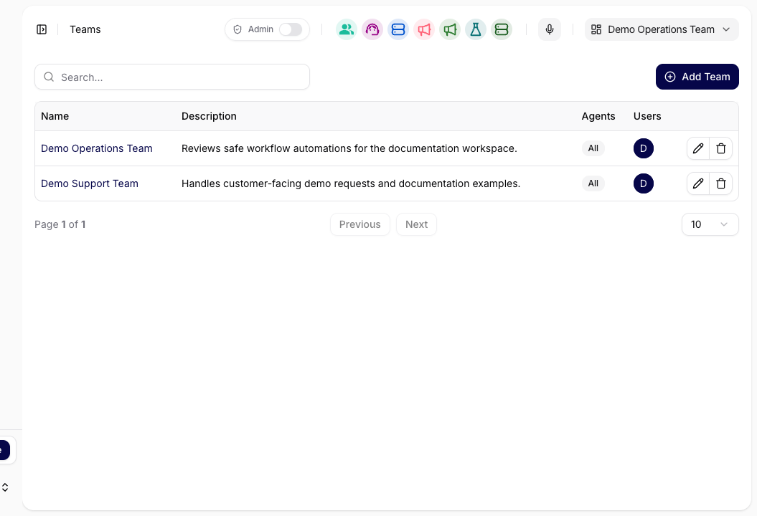Click the Description column header
The image size is (757, 516).
(209, 116)
